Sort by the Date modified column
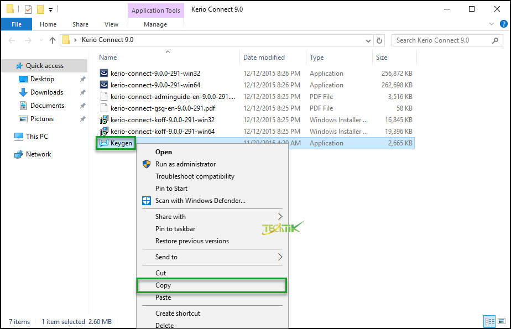The width and height of the screenshot is (511, 329). pyautogui.click(x=273, y=58)
